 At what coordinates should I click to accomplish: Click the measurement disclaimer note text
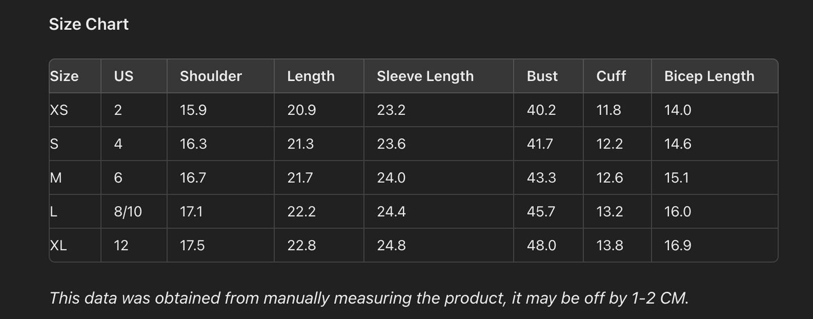point(369,298)
